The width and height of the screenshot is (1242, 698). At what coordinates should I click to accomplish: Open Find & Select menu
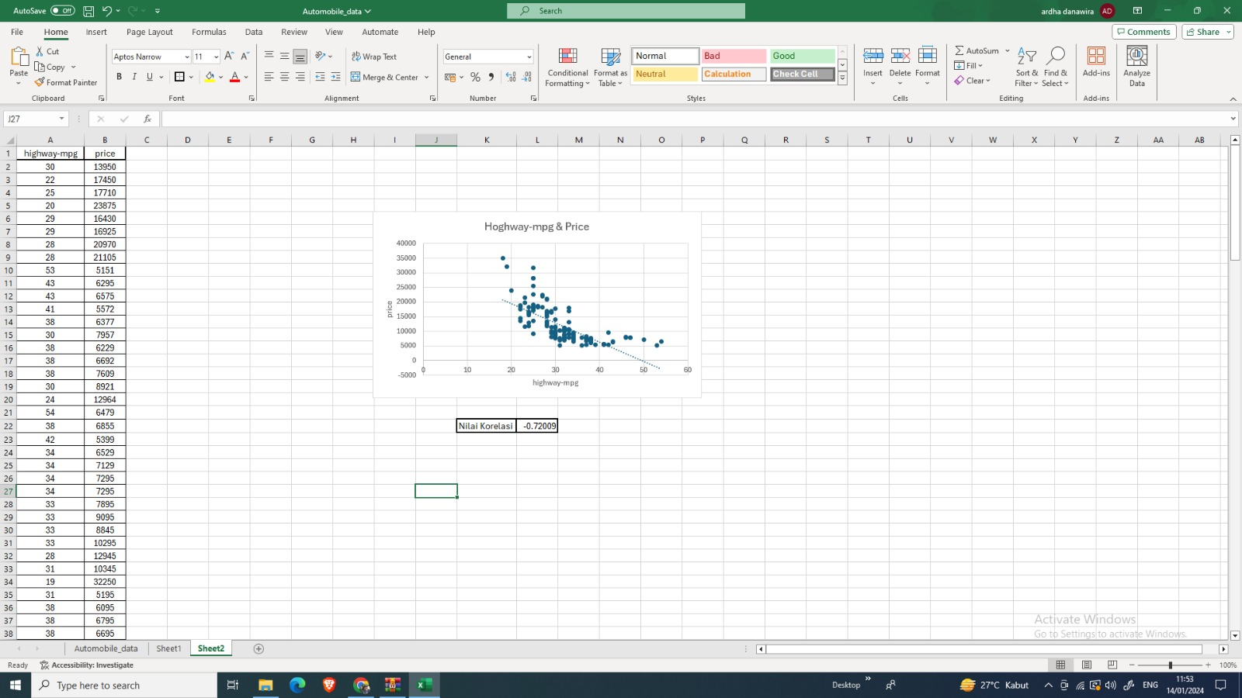pyautogui.click(x=1056, y=67)
